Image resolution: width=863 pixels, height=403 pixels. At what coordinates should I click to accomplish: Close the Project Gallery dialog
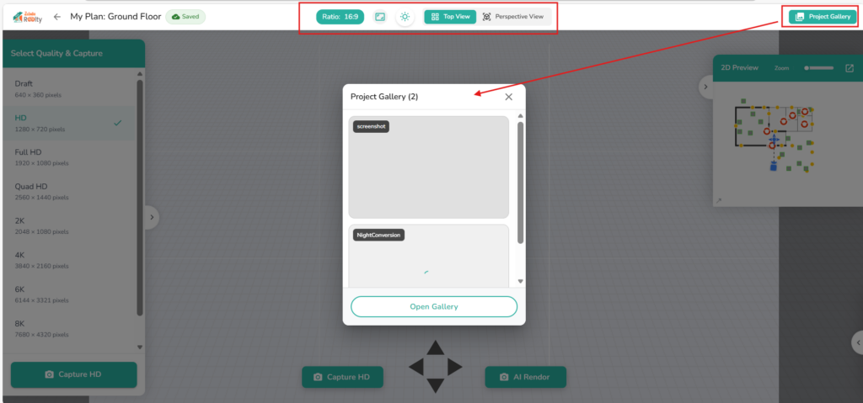click(x=508, y=97)
